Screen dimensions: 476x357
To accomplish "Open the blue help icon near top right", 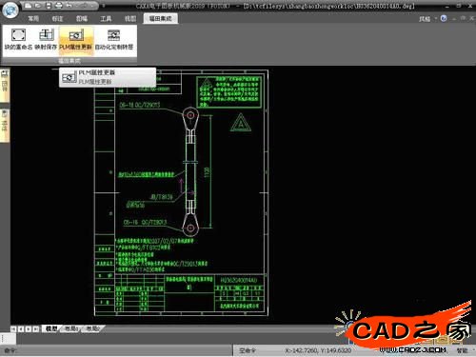I will (x=444, y=18).
